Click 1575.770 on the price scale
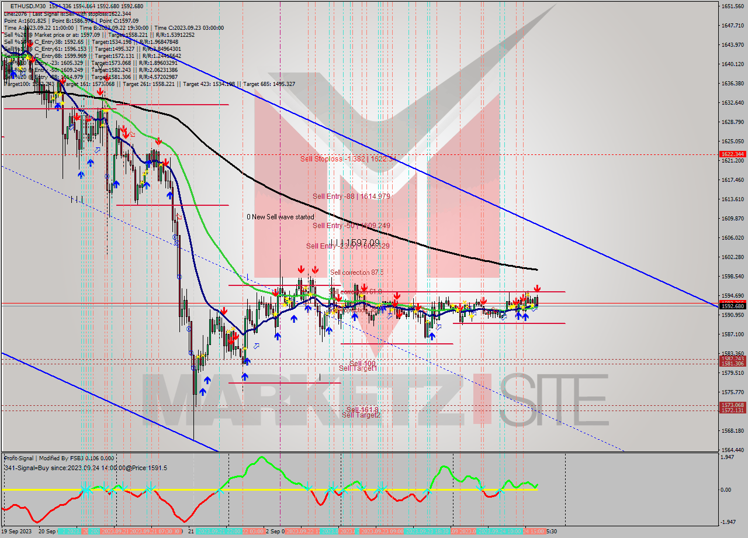 point(732,392)
